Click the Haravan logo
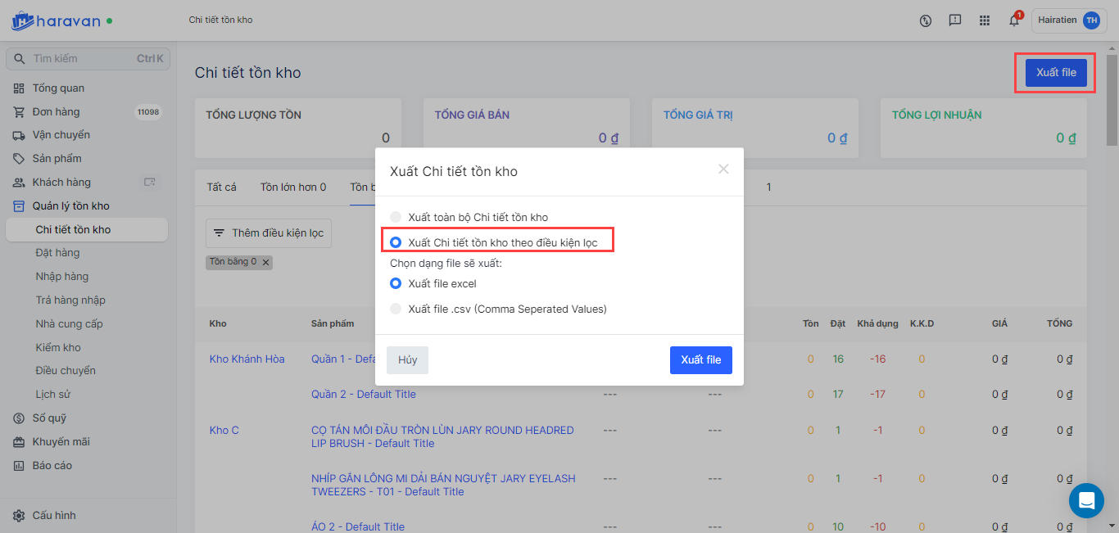Image resolution: width=1119 pixels, height=533 pixels. [x=62, y=20]
